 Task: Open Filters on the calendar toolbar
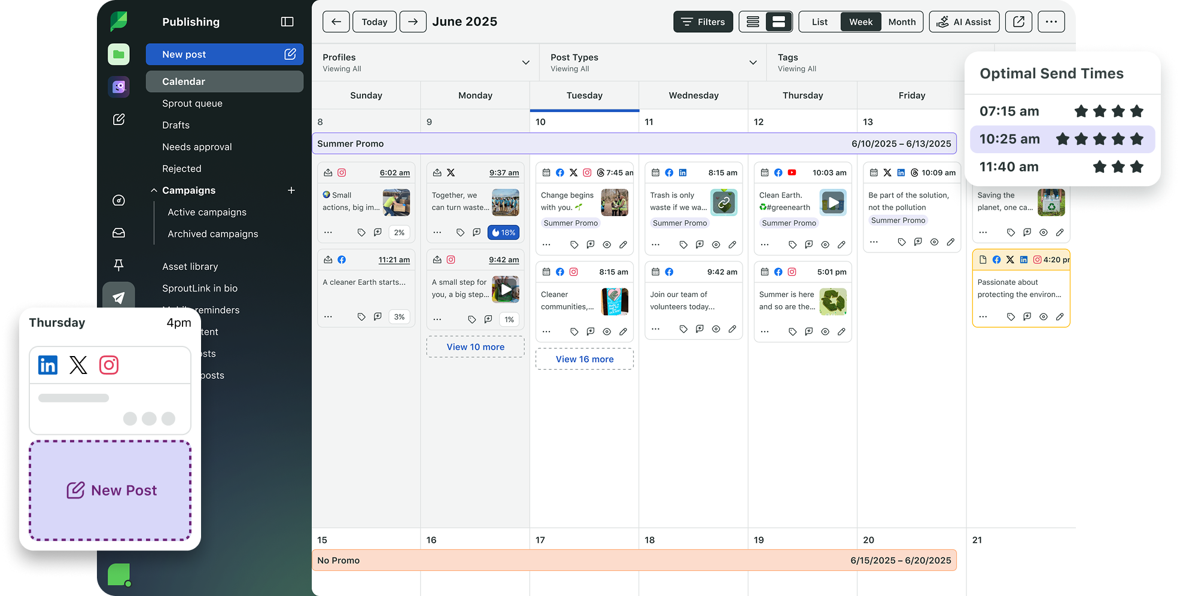click(703, 22)
